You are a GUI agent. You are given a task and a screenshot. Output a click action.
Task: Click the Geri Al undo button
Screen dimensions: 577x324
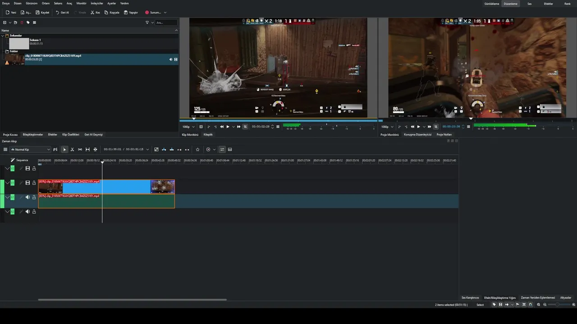62,13
